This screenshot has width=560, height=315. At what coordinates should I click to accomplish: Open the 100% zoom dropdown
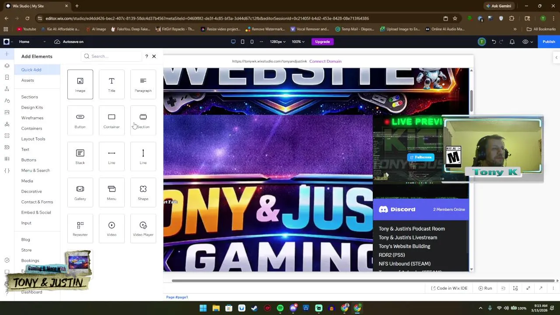[x=298, y=42]
